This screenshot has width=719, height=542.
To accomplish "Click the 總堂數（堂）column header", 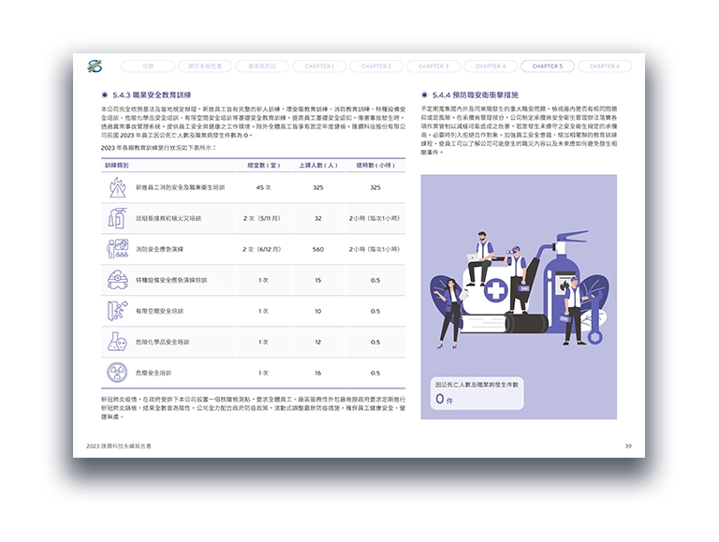I will point(264,165).
